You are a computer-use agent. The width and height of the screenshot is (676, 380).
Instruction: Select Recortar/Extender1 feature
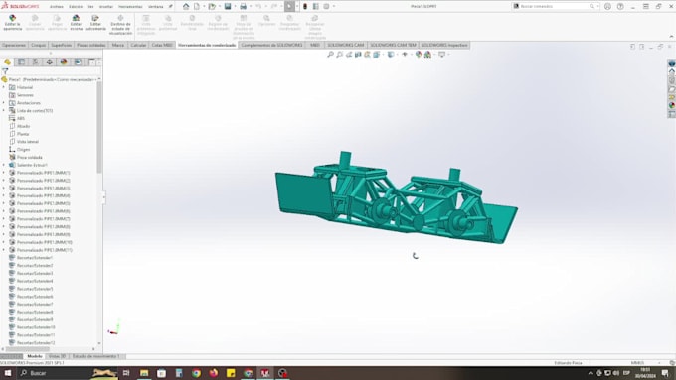(x=35, y=258)
